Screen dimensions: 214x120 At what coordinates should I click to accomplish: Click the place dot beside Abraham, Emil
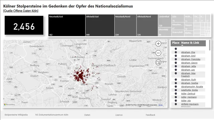coord(176,56)
